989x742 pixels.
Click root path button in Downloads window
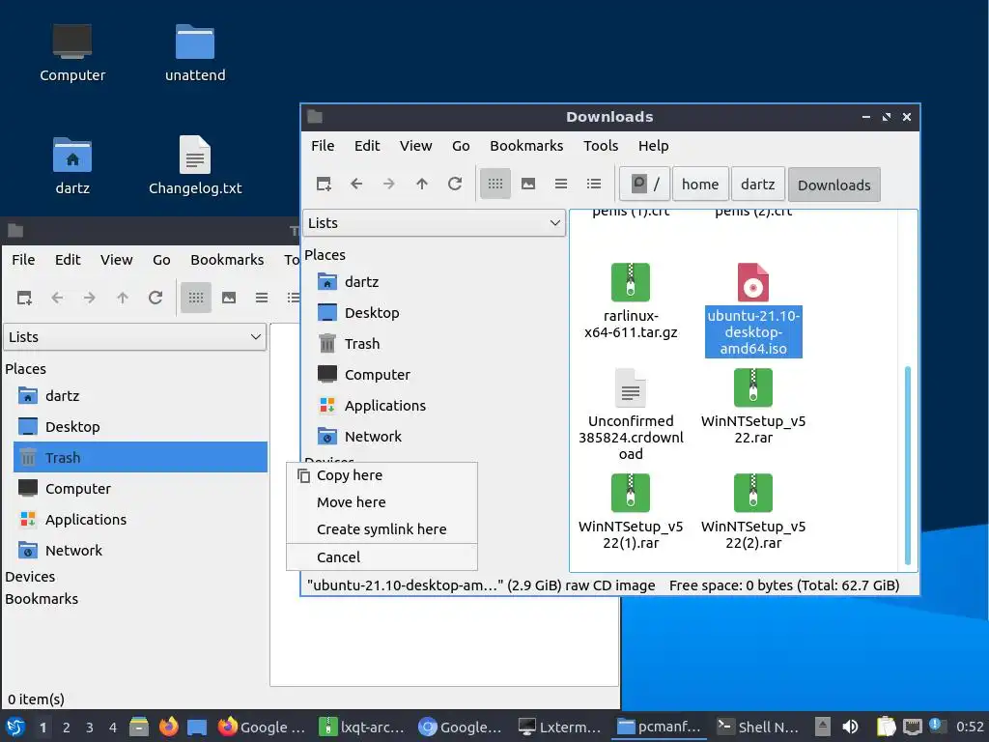coord(644,185)
